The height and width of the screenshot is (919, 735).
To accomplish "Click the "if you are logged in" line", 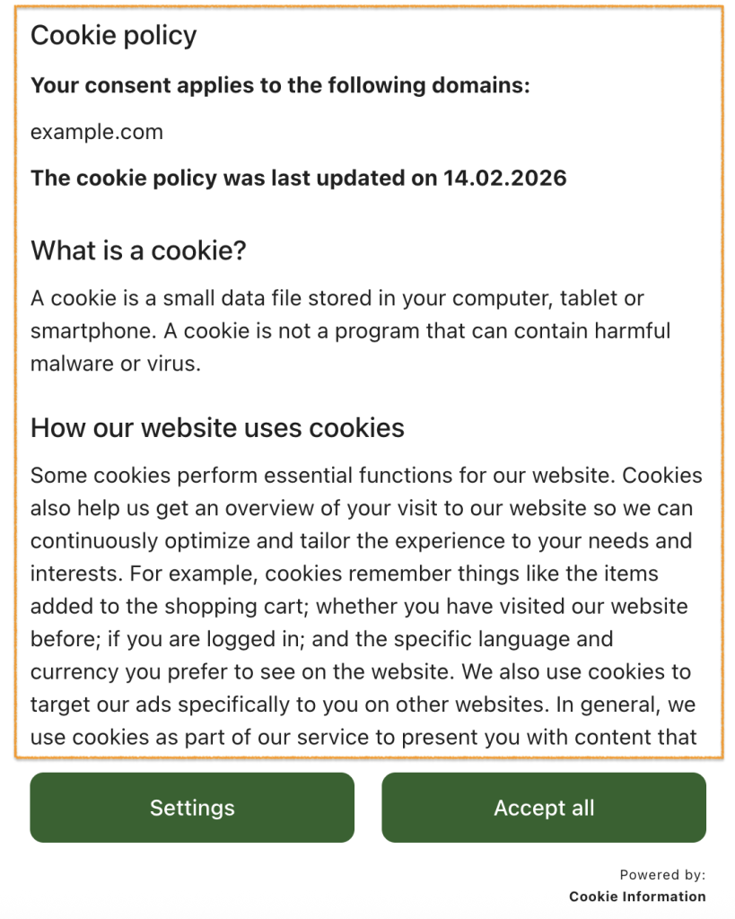I will (321, 639).
